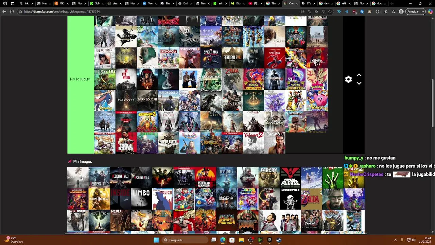Select Hollow Knight in the tier row
The height and width of the screenshot is (245, 435).
[x=190, y=37]
